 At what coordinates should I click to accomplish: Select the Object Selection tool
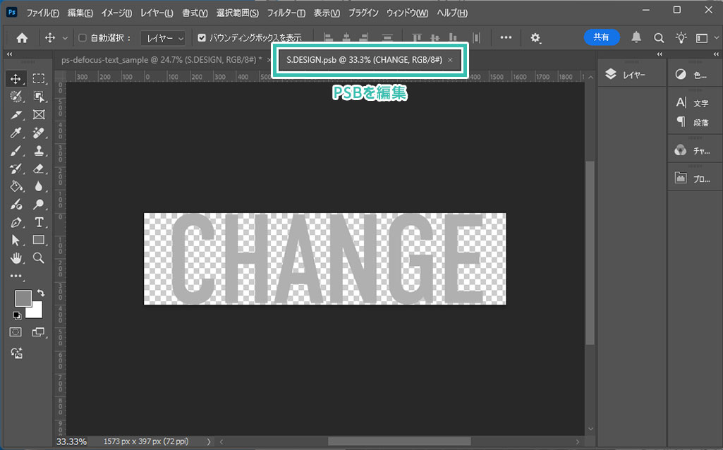click(x=39, y=97)
